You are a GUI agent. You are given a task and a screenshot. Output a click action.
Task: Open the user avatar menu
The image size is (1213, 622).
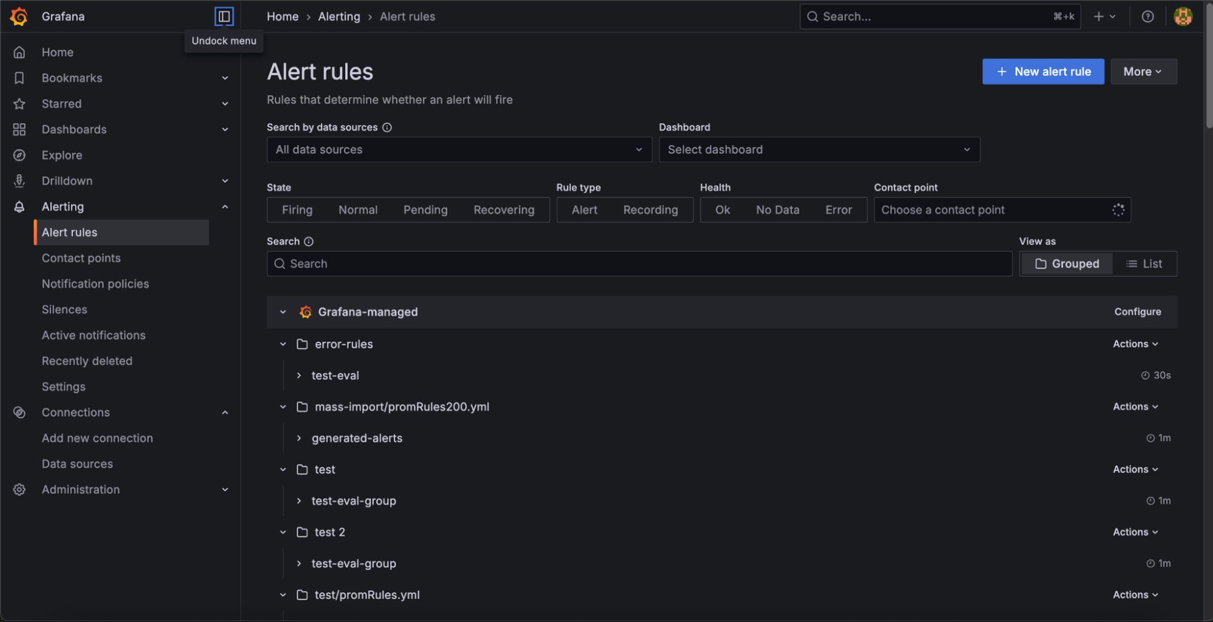coord(1183,16)
